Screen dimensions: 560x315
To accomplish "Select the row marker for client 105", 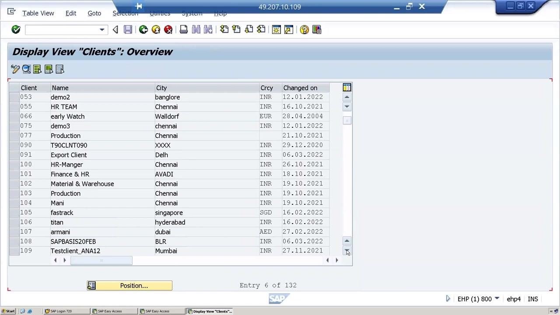I will [x=14, y=213].
